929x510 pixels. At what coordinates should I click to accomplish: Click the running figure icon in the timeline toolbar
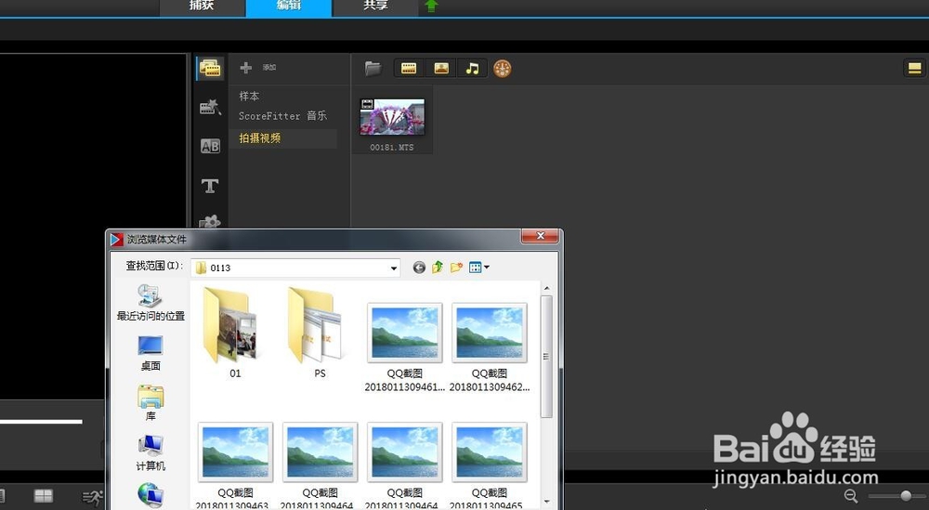tap(92, 497)
